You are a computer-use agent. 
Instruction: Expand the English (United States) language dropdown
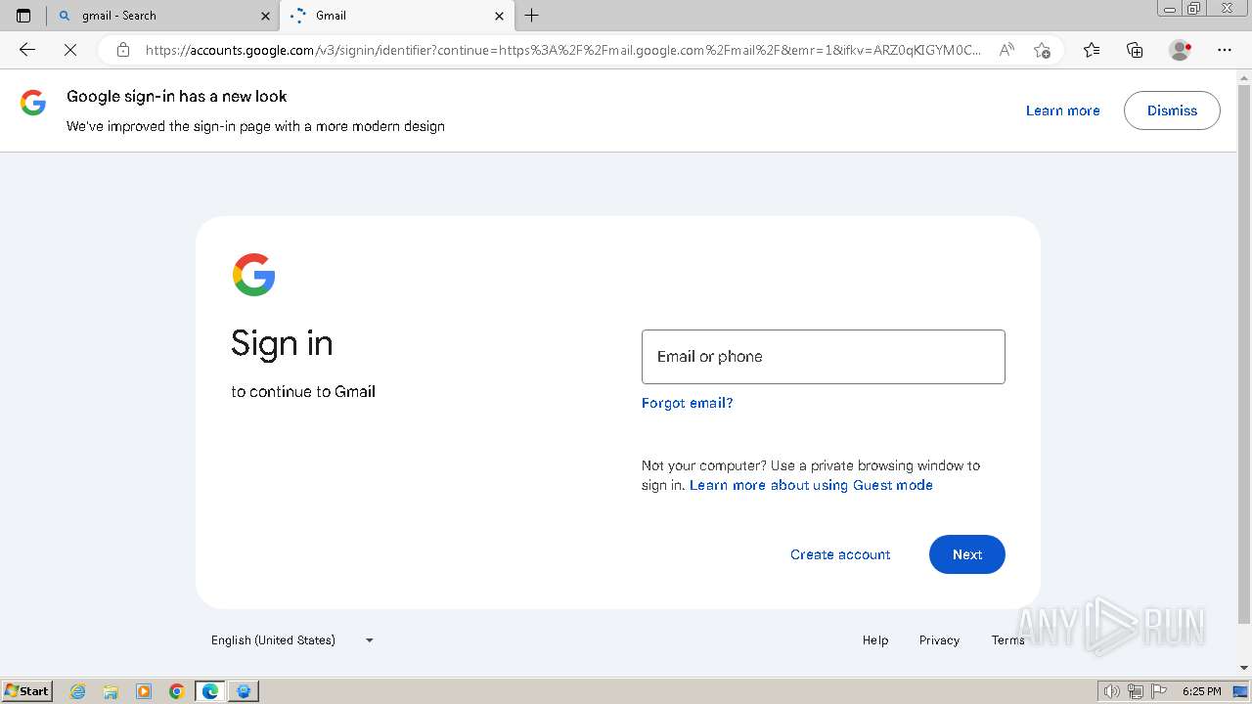pos(291,640)
